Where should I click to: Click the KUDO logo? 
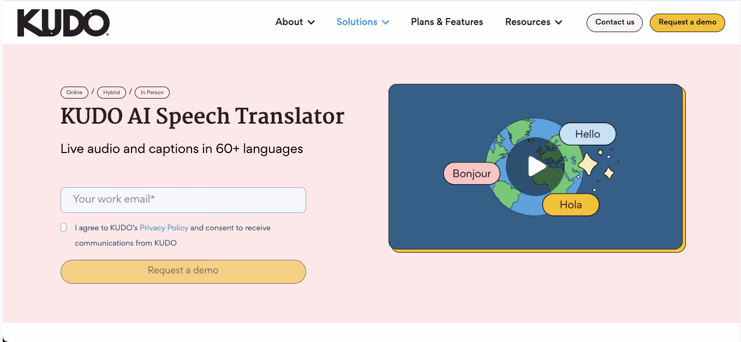(63, 23)
